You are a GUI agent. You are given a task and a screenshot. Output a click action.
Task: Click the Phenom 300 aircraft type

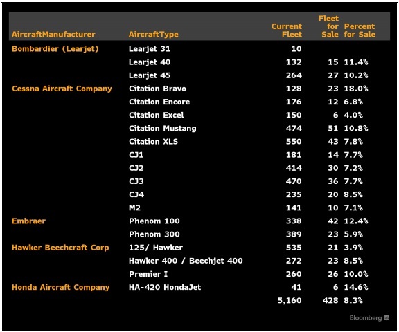(154, 234)
